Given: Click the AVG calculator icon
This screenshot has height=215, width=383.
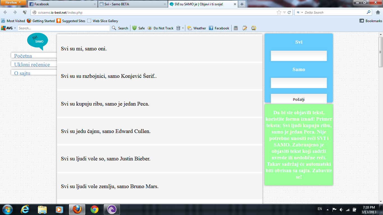Looking at the screenshot, I should pyautogui.click(x=236, y=28).
